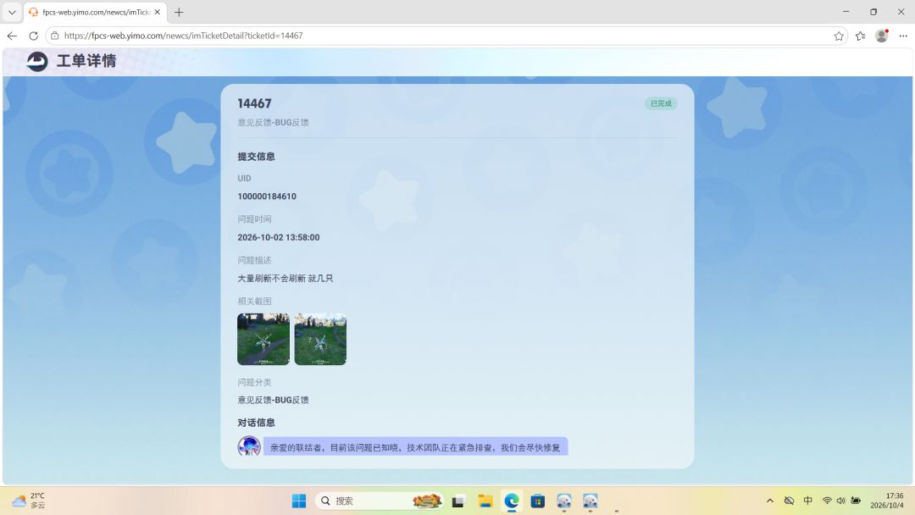Open the clock showing 17:36 2026/10/4
The width and height of the screenshot is (915, 515).
(x=888, y=501)
